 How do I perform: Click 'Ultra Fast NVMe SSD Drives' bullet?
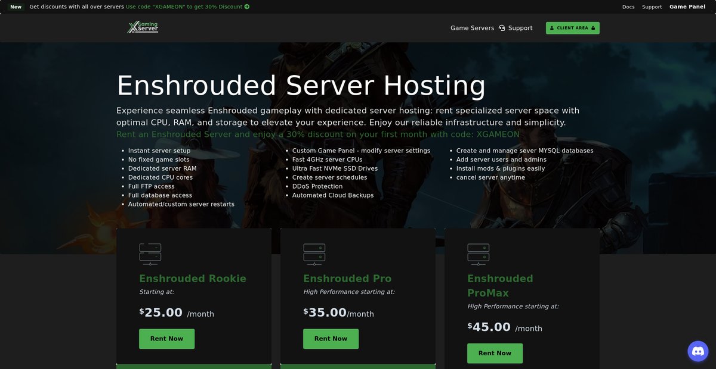[x=335, y=168]
